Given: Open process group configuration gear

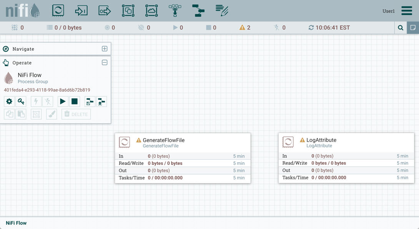Looking at the screenshot, I should tap(9, 101).
